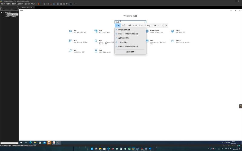Take a snapshot using the clock toolbar icon
Viewport: 242px width, 151px height.
click(x=48, y=4)
